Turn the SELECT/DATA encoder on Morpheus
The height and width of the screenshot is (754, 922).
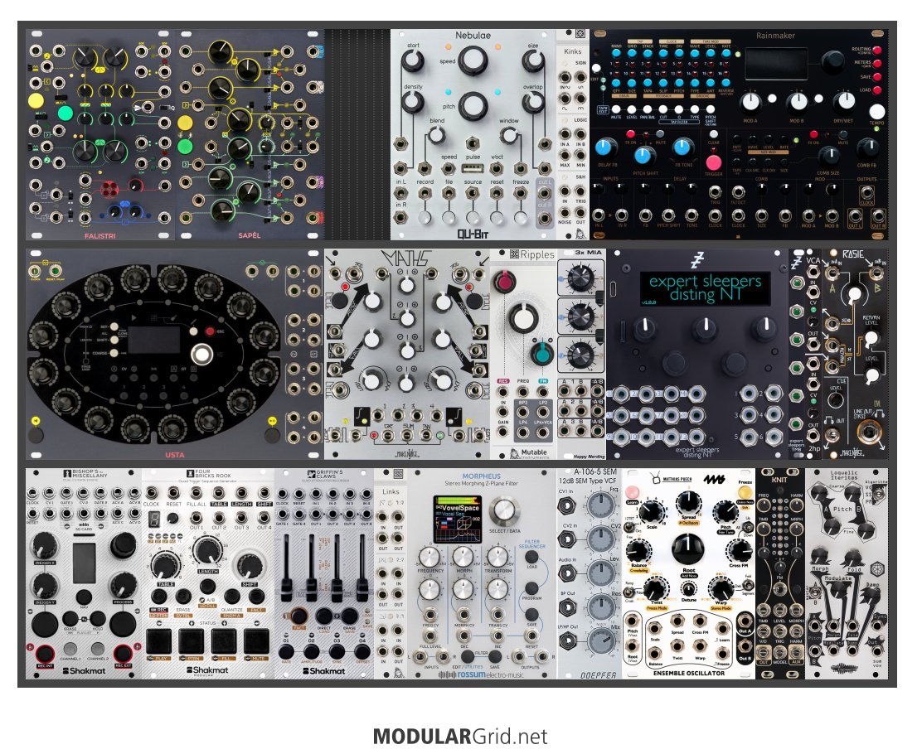[503, 510]
